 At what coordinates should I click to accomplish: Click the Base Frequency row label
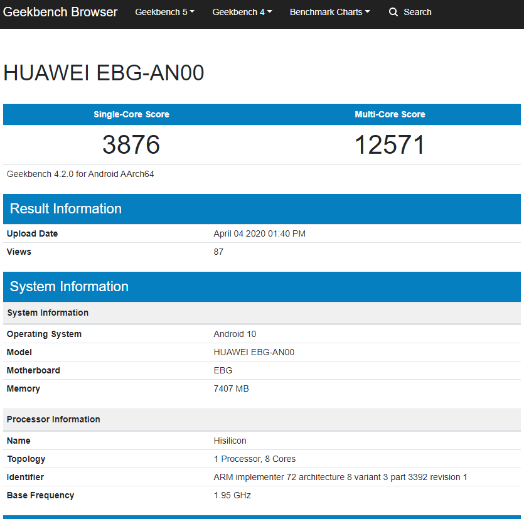pyautogui.click(x=40, y=495)
